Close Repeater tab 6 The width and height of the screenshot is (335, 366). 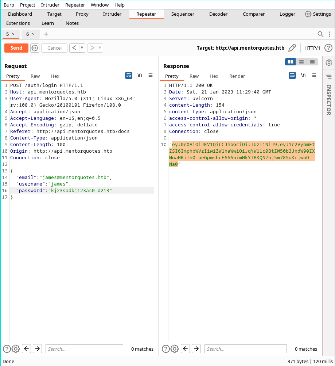click(x=33, y=34)
